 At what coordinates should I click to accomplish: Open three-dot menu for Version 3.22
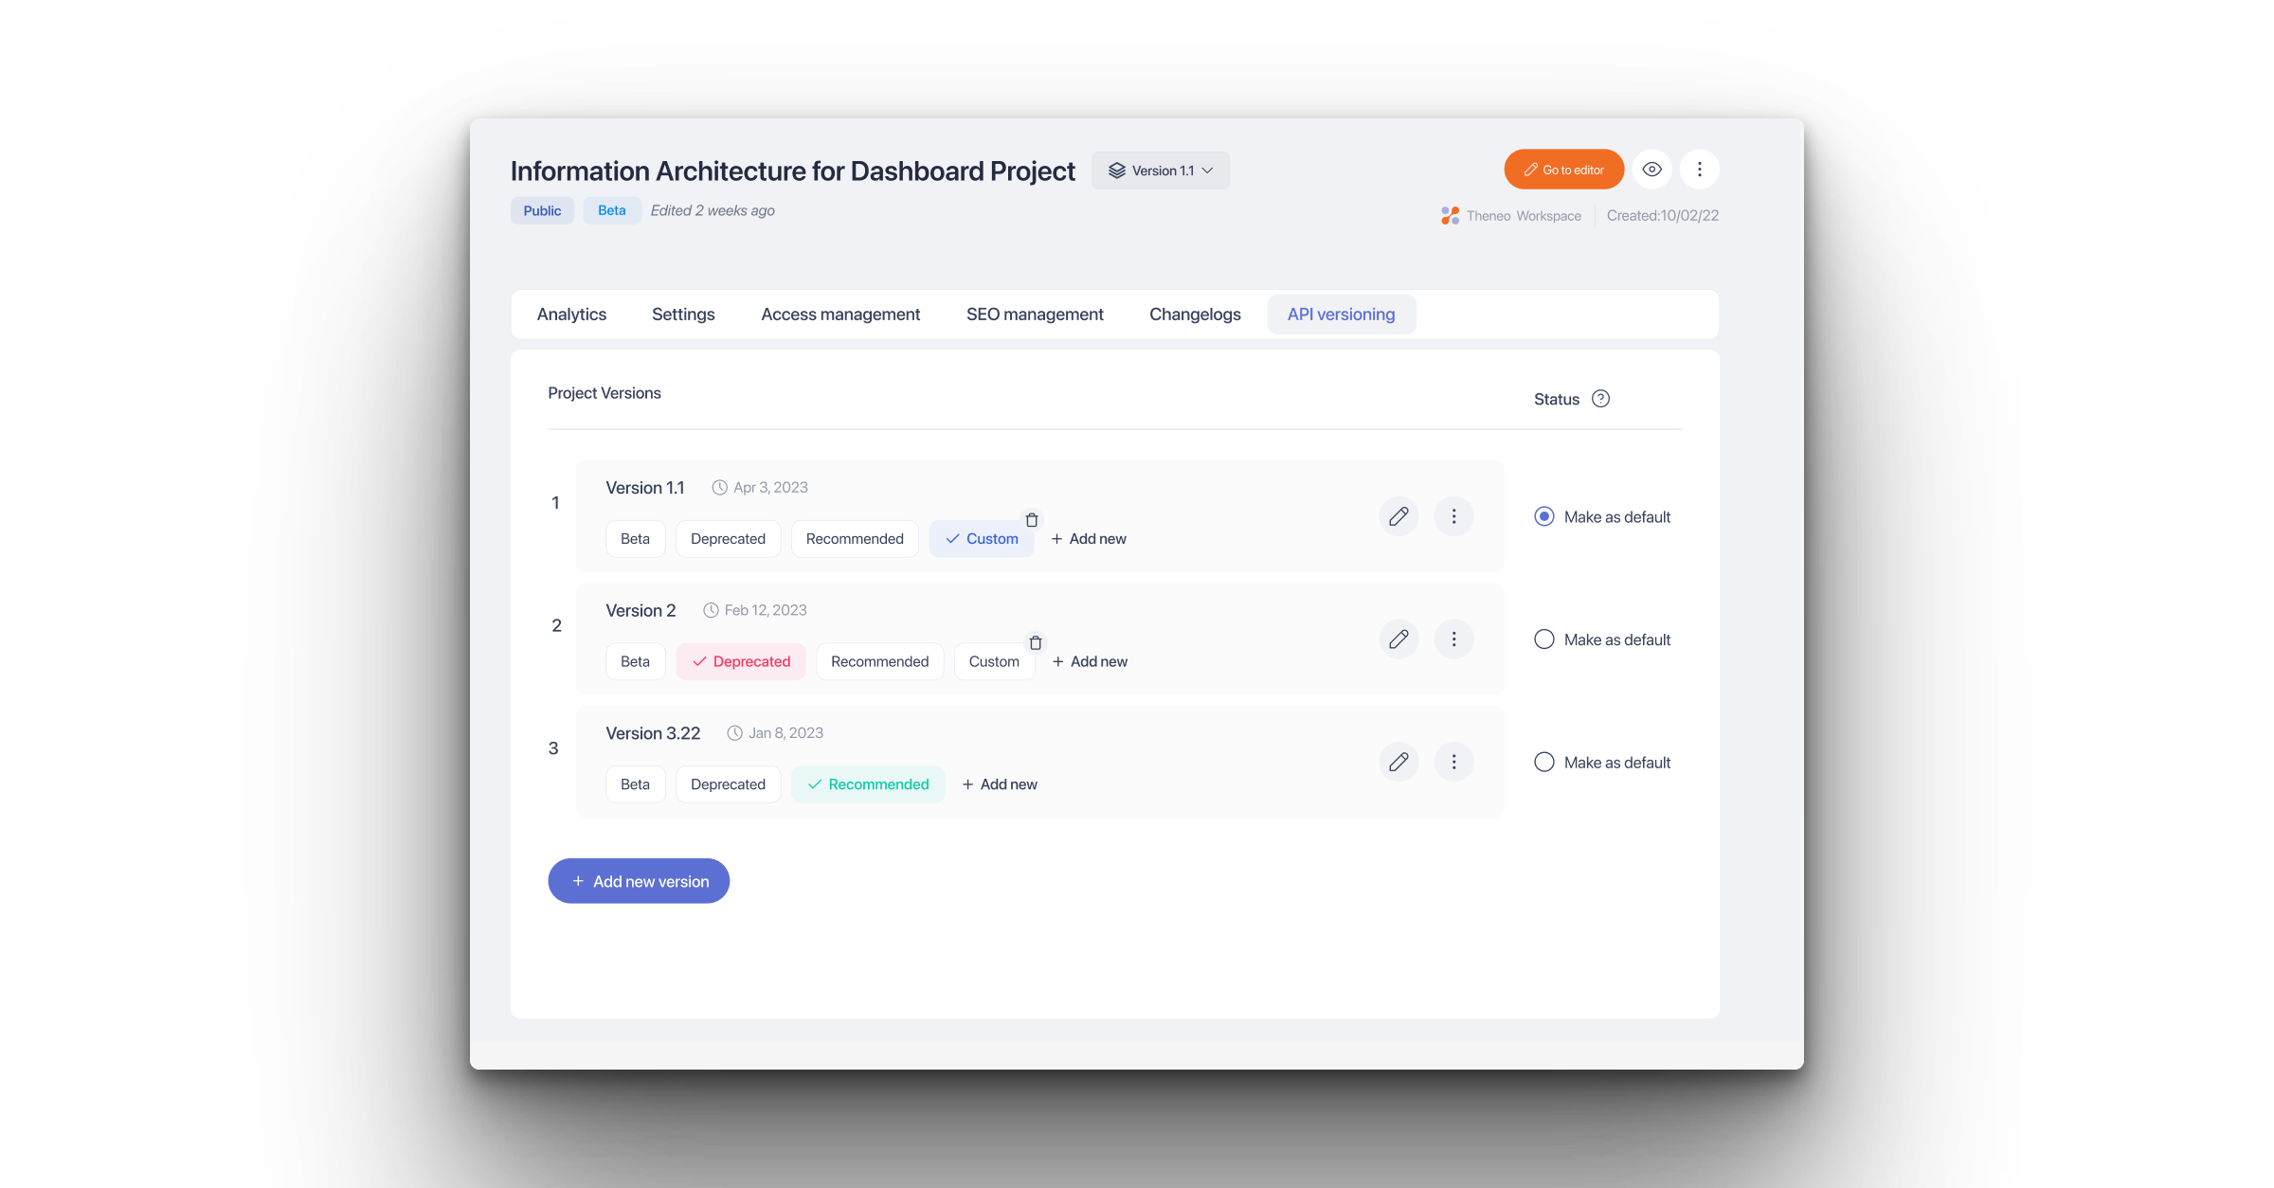[x=1453, y=762]
